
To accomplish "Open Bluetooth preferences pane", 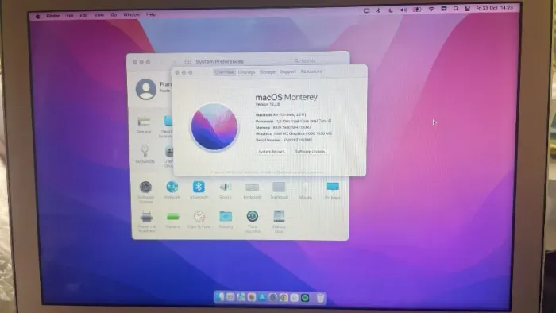I will click(199, 187).
